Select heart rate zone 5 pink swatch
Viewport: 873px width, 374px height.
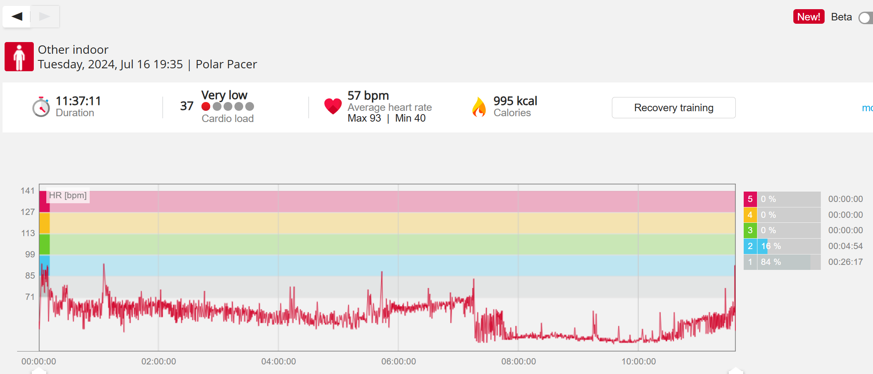750,199
